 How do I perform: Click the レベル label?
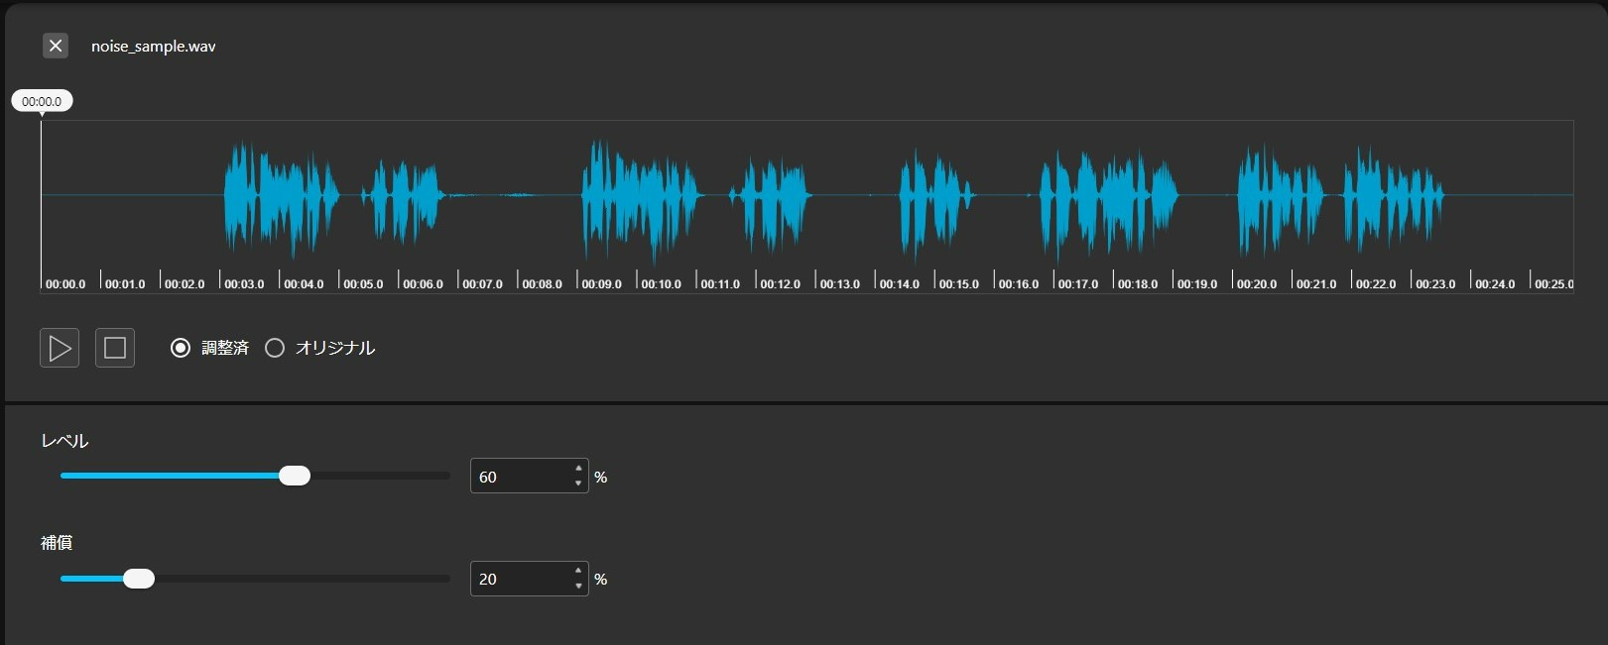[x=64, y=441]
